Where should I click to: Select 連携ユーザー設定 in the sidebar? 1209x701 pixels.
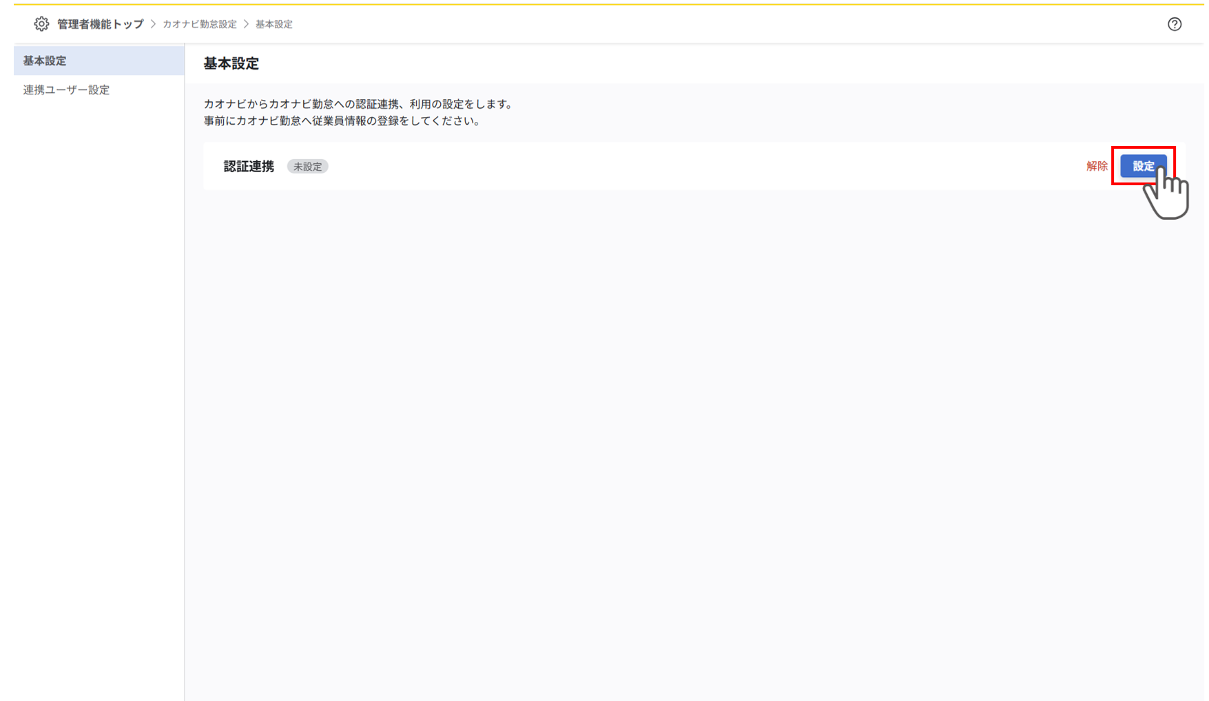[x=65, y=90]
